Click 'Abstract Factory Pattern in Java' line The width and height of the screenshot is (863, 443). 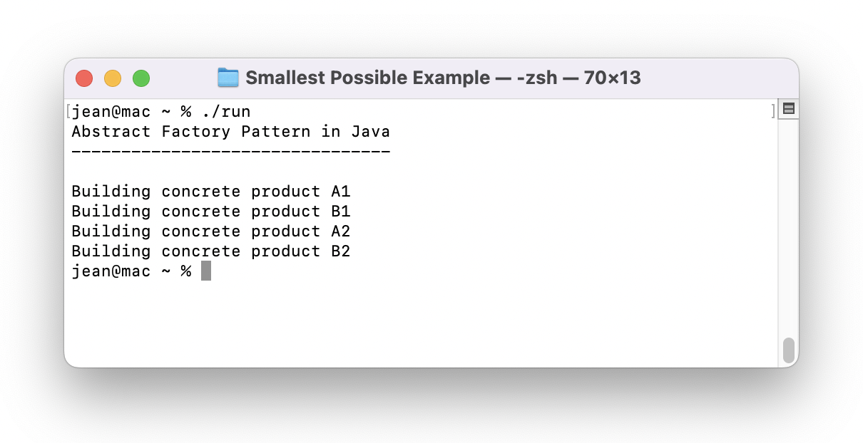231,132
